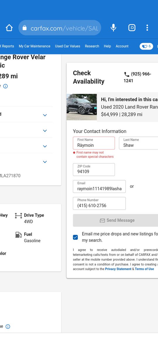Click the $64,999 | 28,289 mi text

(x=121, y=114)
